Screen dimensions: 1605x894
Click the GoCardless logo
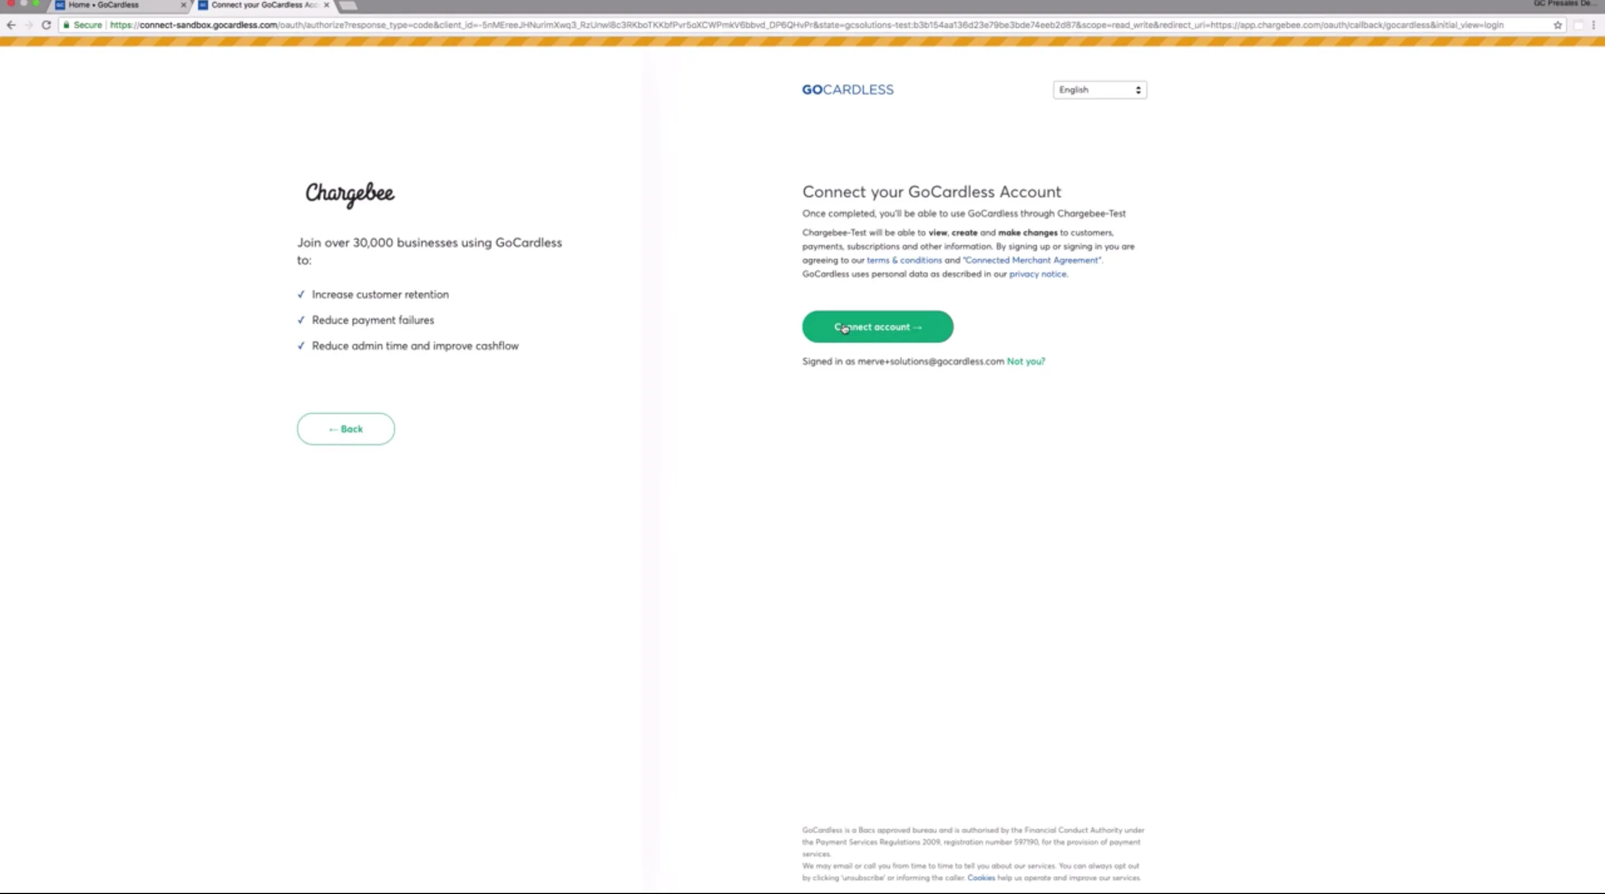pos(847,90)
